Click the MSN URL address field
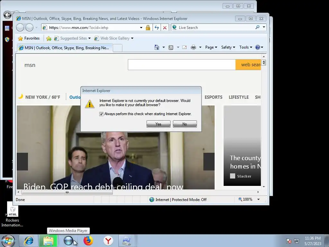The image size is (329, 247). point(90,28)
